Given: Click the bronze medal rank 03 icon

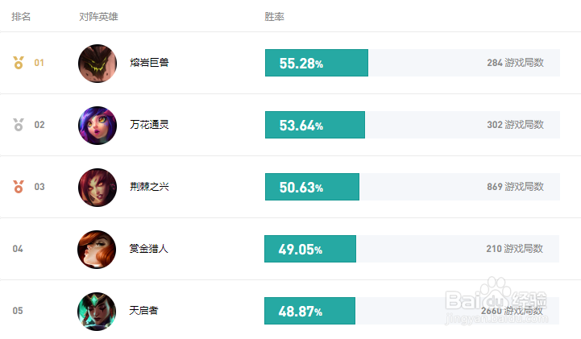Looking at the screenshot, I should coord(19,187).
